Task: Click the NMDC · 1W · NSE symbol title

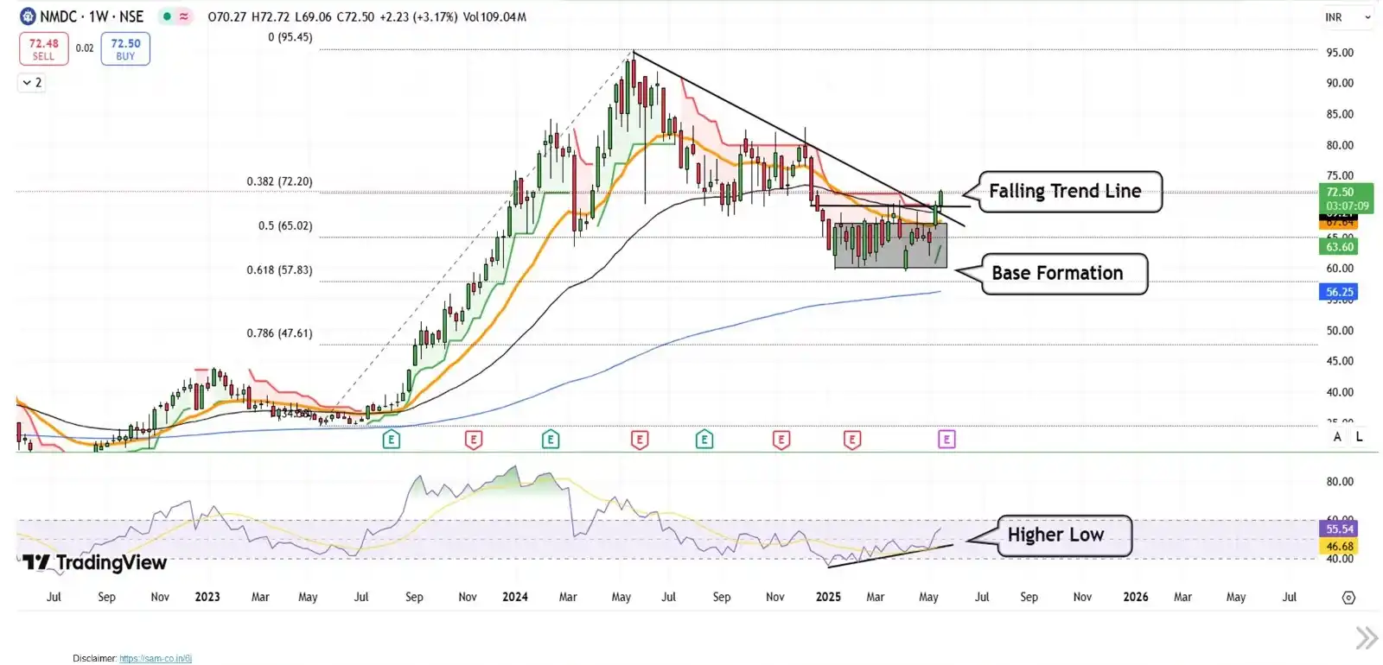Action: click(92, 16)
